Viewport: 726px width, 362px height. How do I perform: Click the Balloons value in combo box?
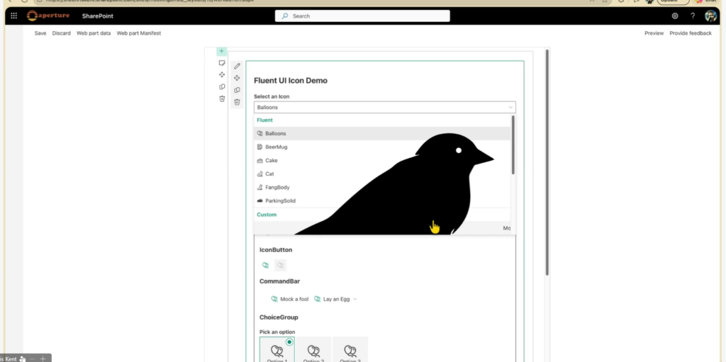coord(267,108)
